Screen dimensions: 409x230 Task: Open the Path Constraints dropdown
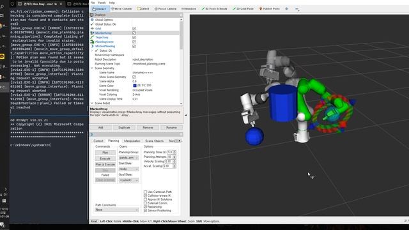pyautogui.click(x=116, y=210)
